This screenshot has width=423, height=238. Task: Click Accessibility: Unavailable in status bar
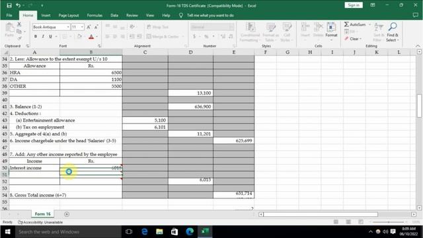40,222
